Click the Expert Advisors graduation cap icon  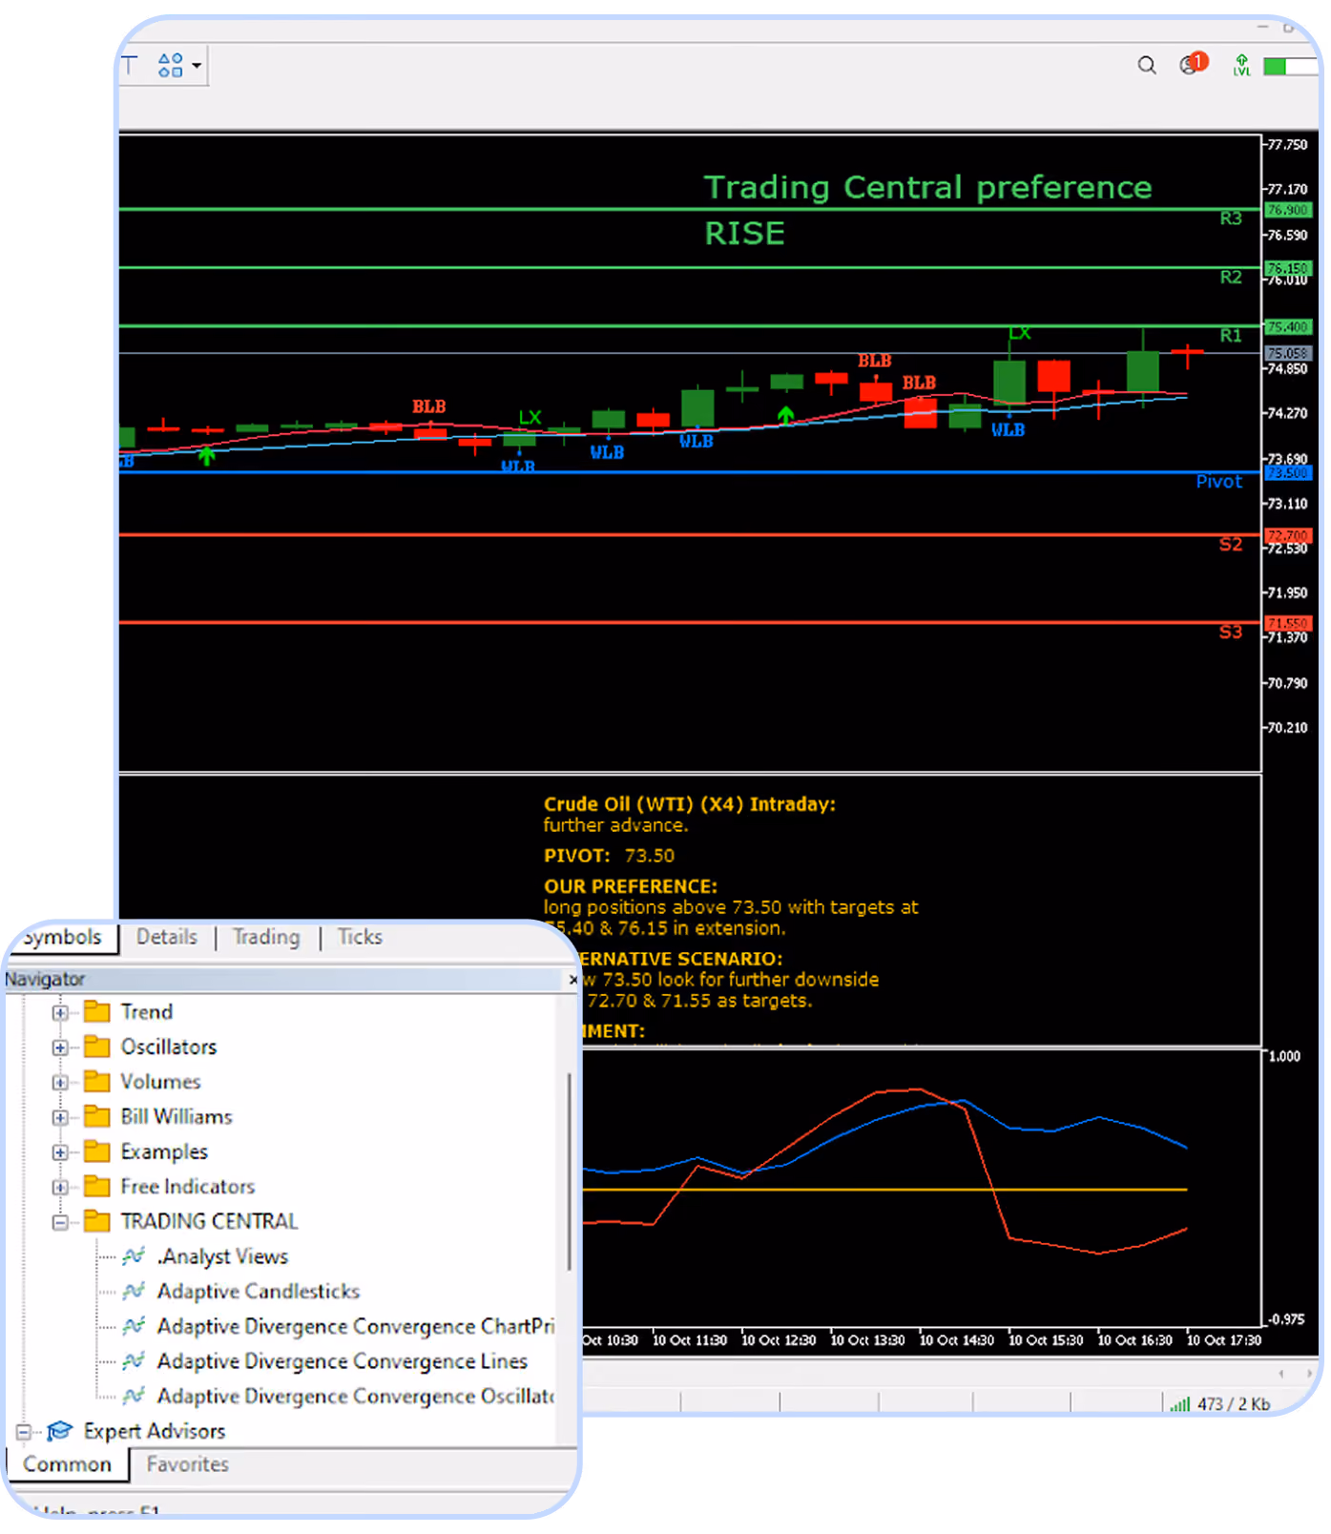pyautogui.click(x=59, y=1431)
